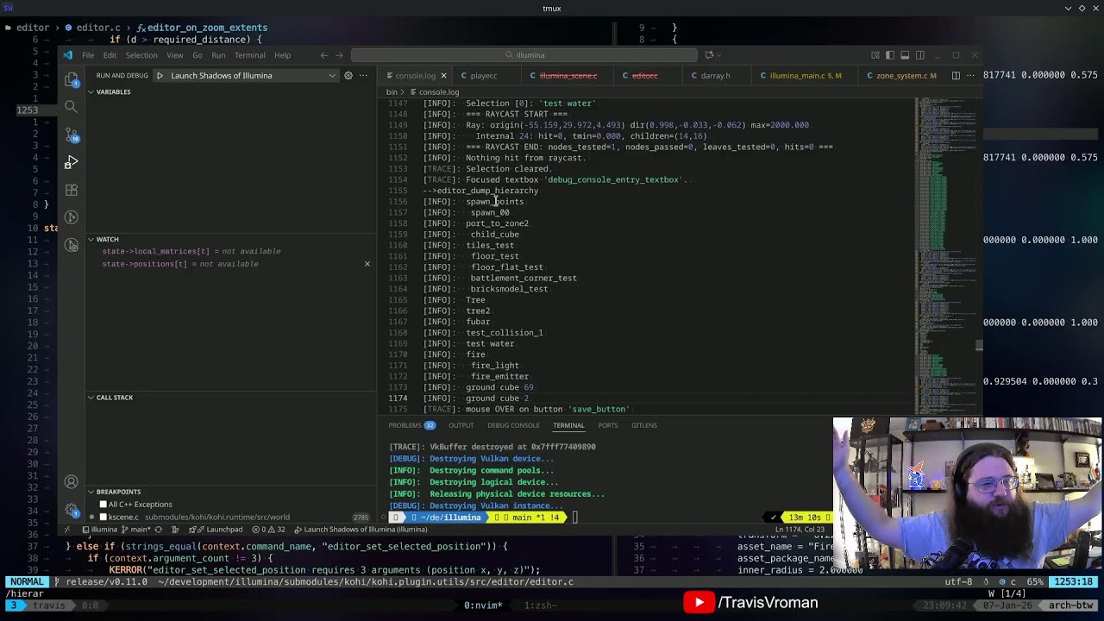Open the Accounts icon in activity bar
The height and width of the screenshot is (621, 1104).
coord(72,482)
